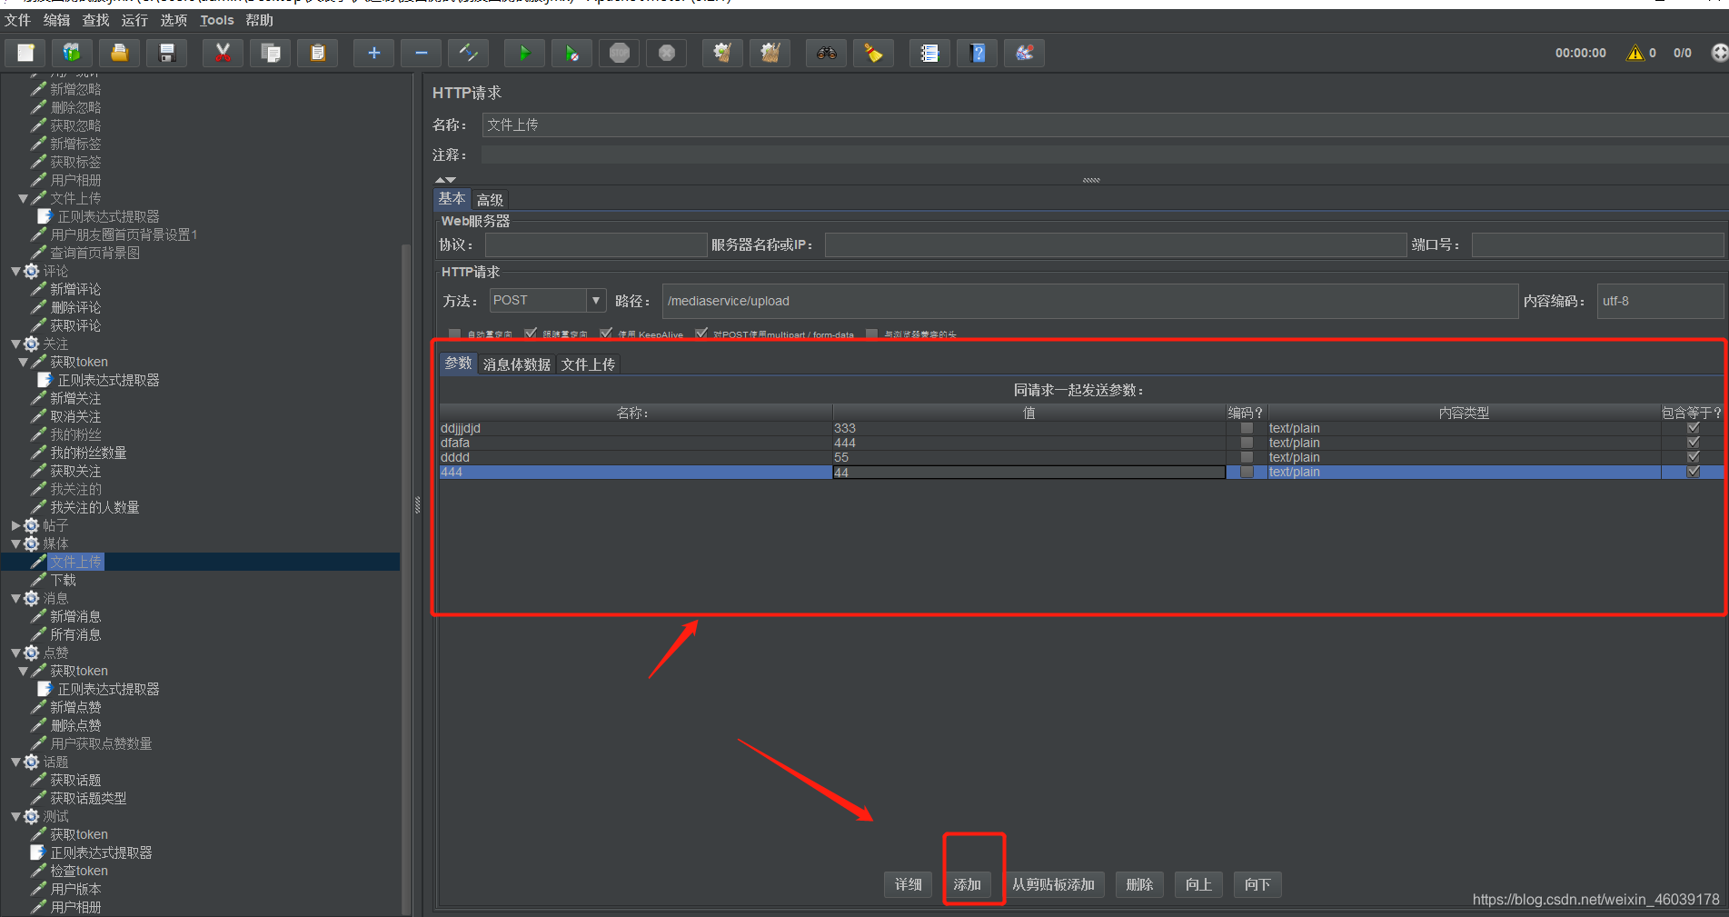Click the 向上 button
The height and width of the screenshot is (917, 1729).
pyautogui.click(x=1198, y=884)
